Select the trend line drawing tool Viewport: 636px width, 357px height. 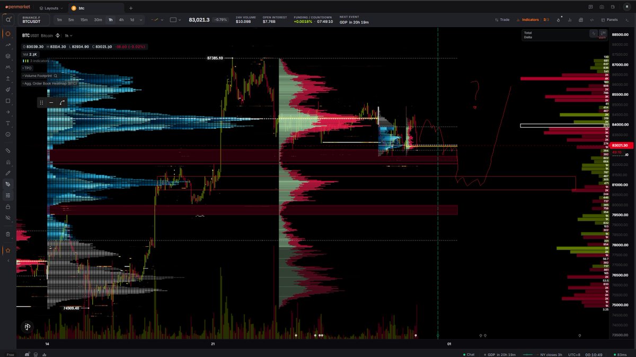click(x=8, y=45)
